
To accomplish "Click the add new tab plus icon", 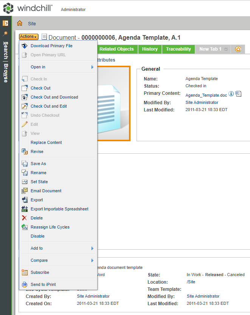I will tap(238, 49).
